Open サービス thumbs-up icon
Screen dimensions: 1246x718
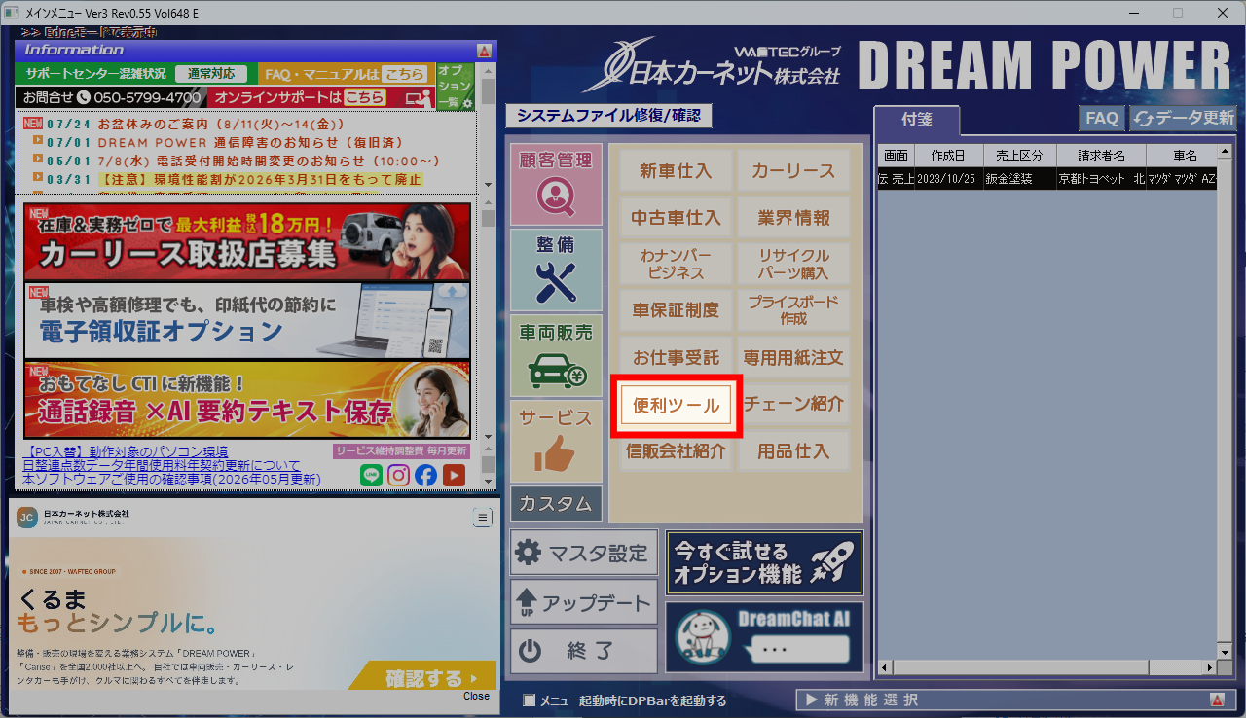(556, 441)
